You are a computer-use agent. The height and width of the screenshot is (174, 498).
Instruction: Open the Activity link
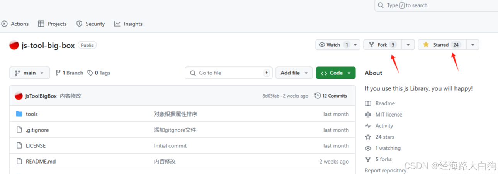(384, 126)
